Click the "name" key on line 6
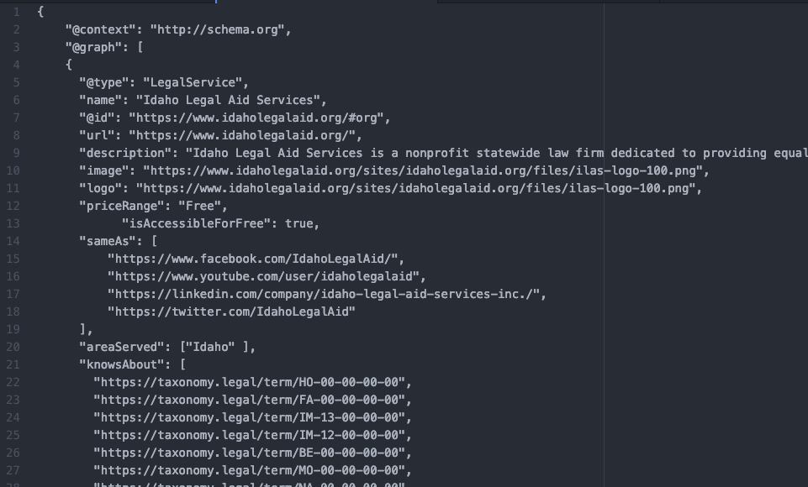The image size is (808, 487). pyautogui.click(x=101, y=100)
